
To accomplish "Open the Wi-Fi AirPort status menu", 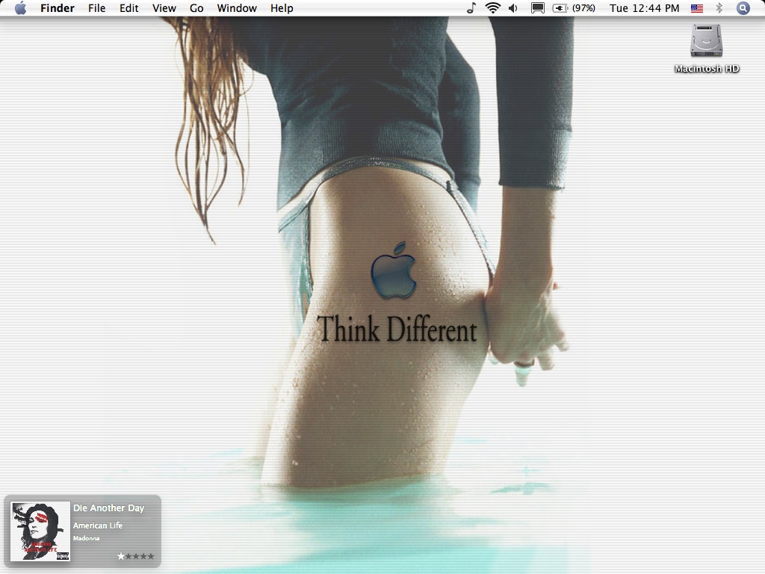I will click(493, 7).
